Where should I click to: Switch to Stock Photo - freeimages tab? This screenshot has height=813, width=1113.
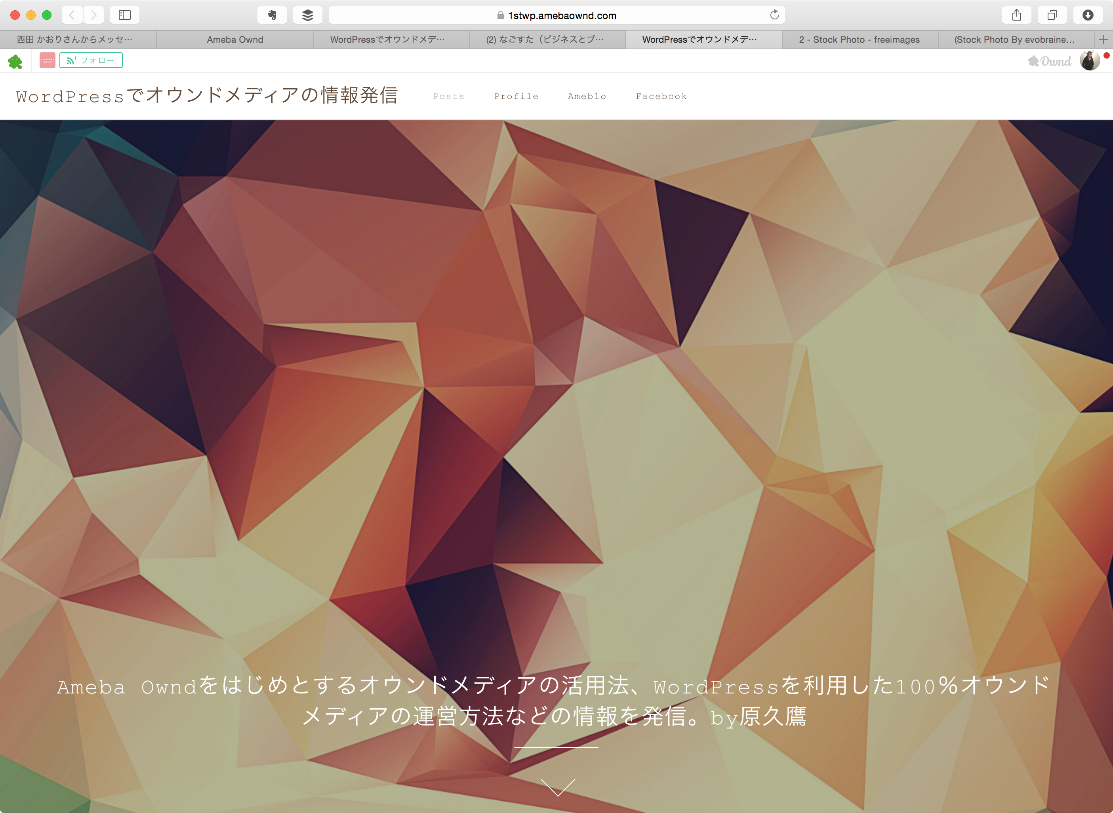pos(859,39)
